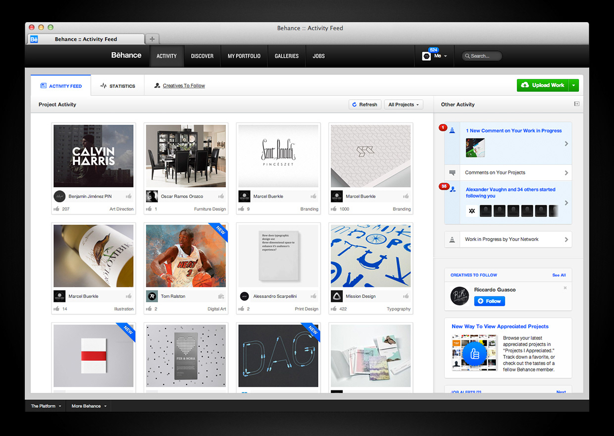Screen dimensions: 614x436
Task: Click Tom Ralston's avatar icon
Action: [x=152, y=296]
